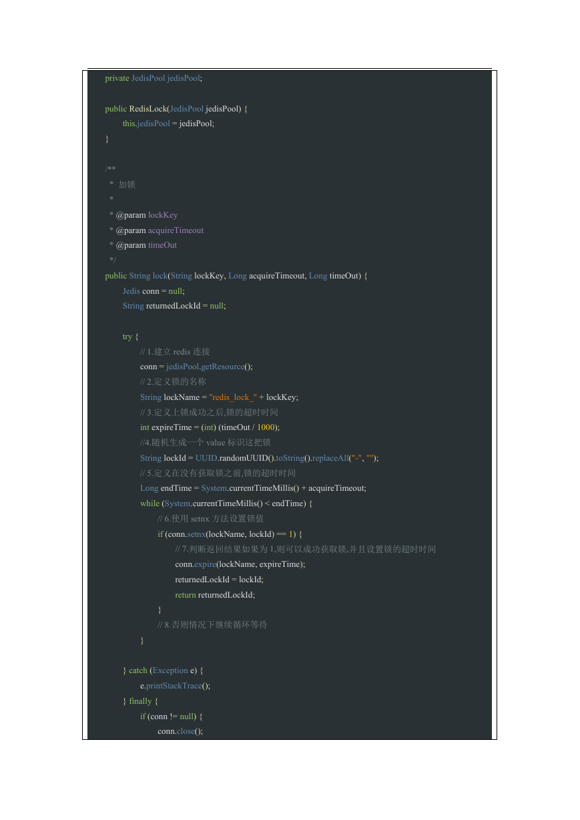Click the 加锁 comment text
This screenshot has height=820, width=580.
pyautogui.click(x=127, y=184)
